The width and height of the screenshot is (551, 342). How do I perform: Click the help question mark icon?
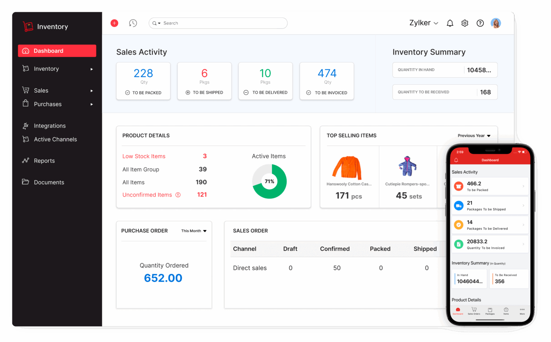pyautogui.click(x=480, y=23)
